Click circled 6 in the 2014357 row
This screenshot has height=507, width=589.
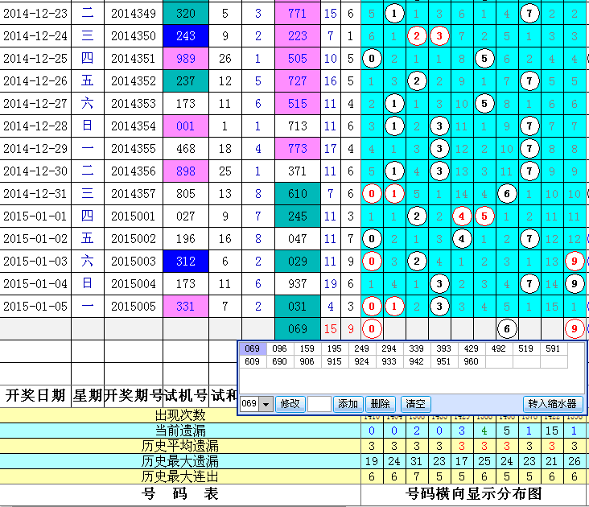(x=506, y=194)
